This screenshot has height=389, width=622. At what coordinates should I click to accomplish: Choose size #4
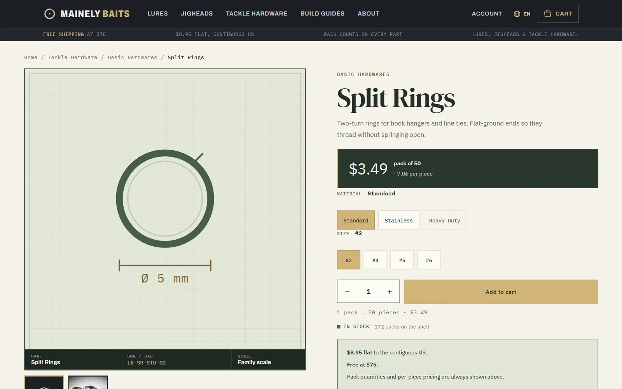[375, 260]
